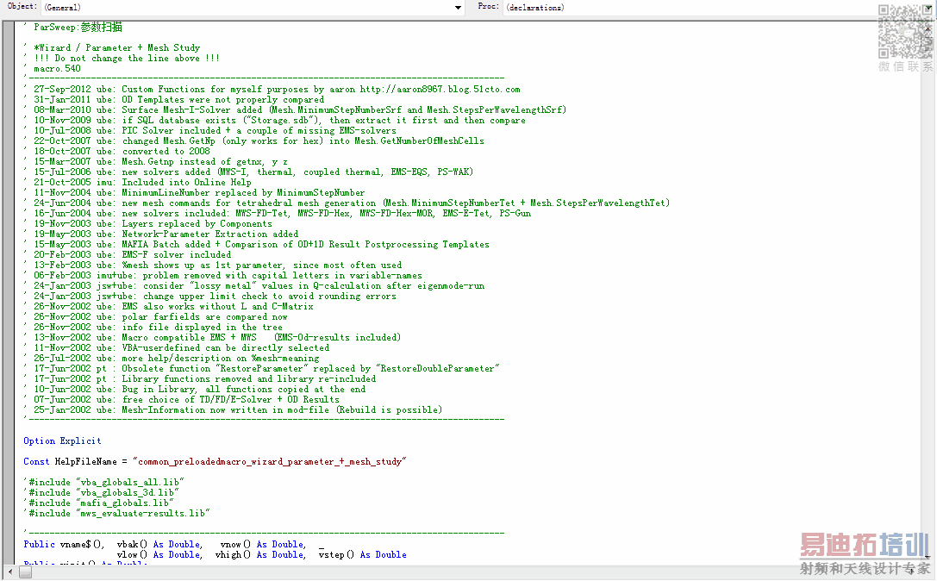937x581 pixels.
Task: Click the '*Wizard / Parameter + Mesh Study' line
Action: (x=112, y=47)
